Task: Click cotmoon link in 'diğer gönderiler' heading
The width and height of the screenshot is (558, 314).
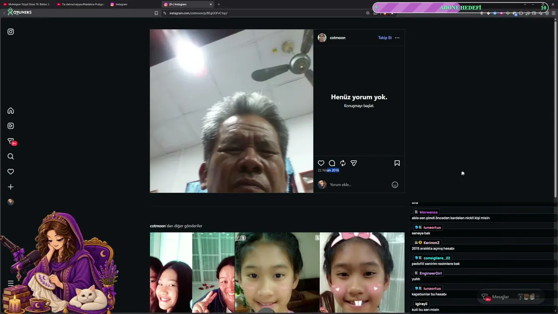Action: pyautogui.click(x=158, y=226)
